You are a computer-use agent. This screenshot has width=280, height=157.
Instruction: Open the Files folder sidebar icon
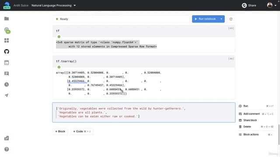[7, 19]
